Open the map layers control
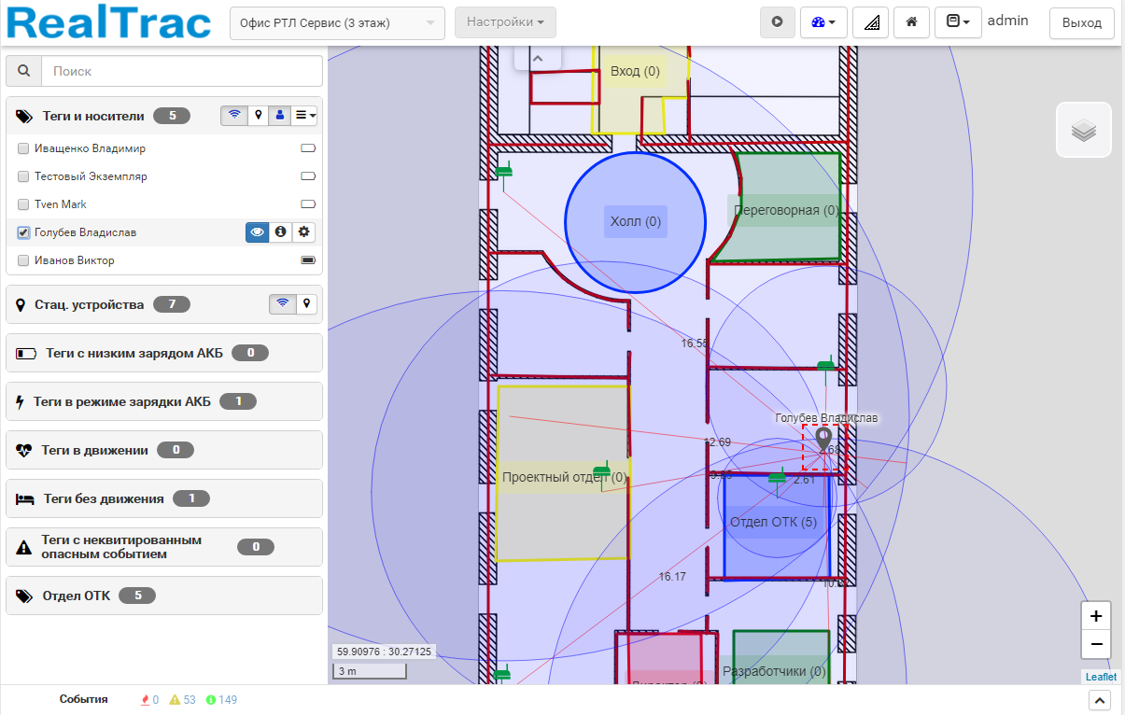1125x715 pixels. click(x=1083, y=130)
